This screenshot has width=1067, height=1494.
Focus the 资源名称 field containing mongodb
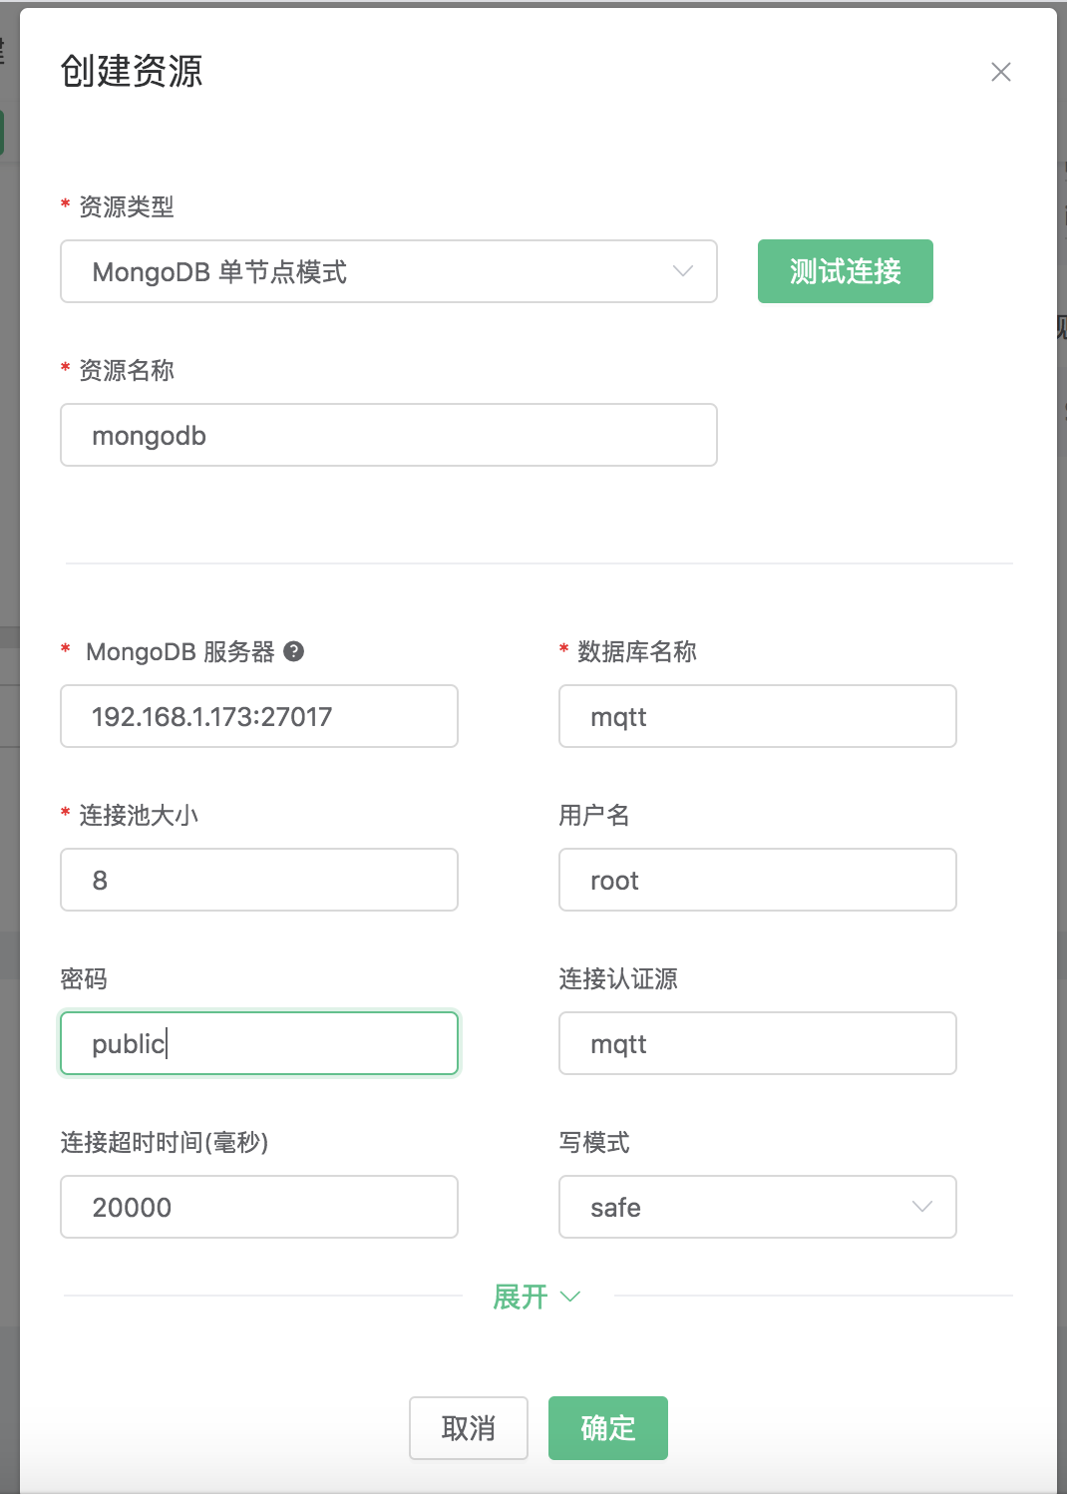click(x=389, y=435)
